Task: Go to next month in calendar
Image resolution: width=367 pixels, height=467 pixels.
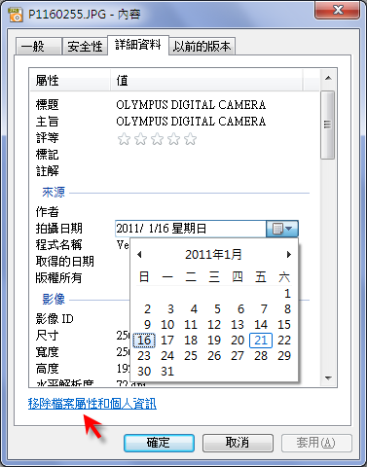Action: click(289, 255)
